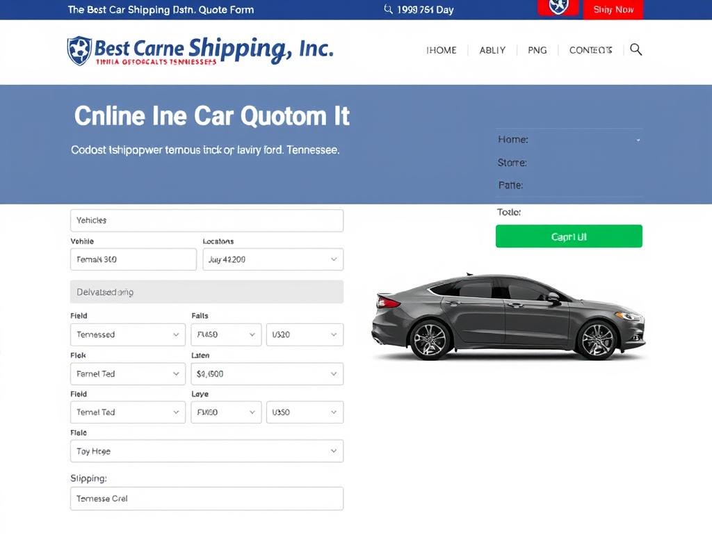Open the CONTACTS navigation item
712x534 pixels.
pos(590,50)
